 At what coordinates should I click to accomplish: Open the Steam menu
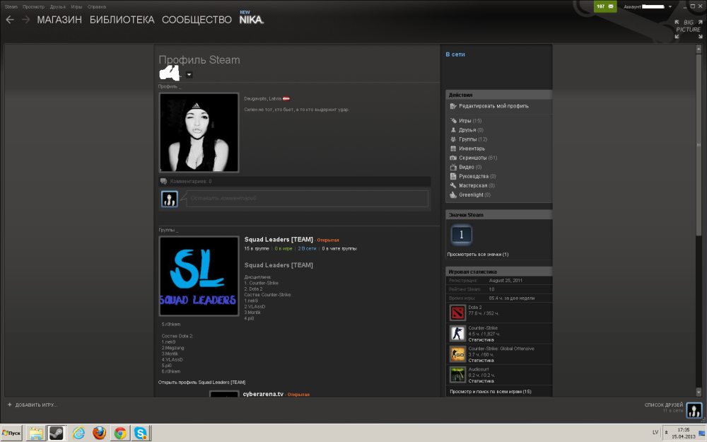tap(11, 7)
